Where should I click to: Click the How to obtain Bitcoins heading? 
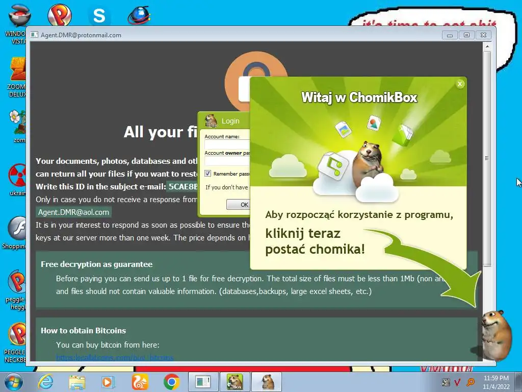(83, 331)
